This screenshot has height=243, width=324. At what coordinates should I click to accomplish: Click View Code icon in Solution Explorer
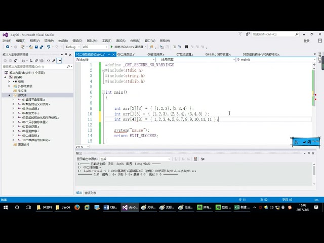[49, 61]
